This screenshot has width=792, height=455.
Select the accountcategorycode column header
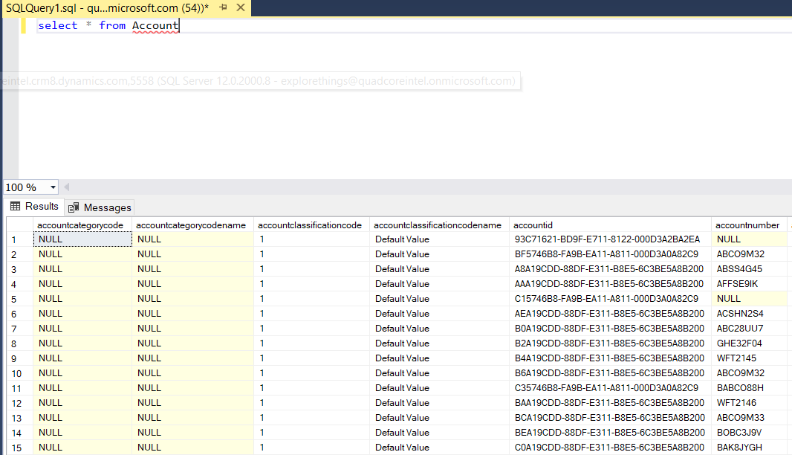point(81,225)
